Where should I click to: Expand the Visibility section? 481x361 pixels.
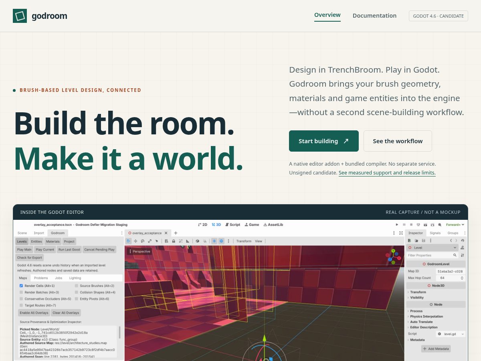[417, 298]
